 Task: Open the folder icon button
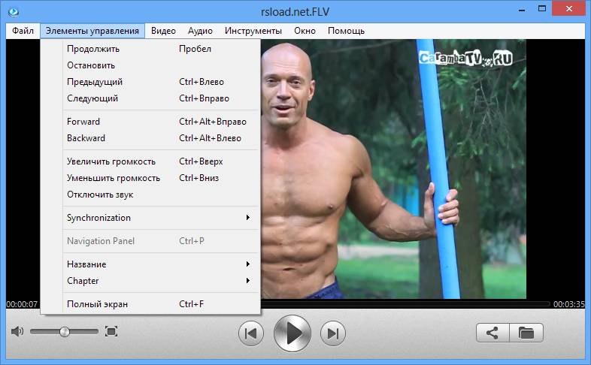(526, 333)
